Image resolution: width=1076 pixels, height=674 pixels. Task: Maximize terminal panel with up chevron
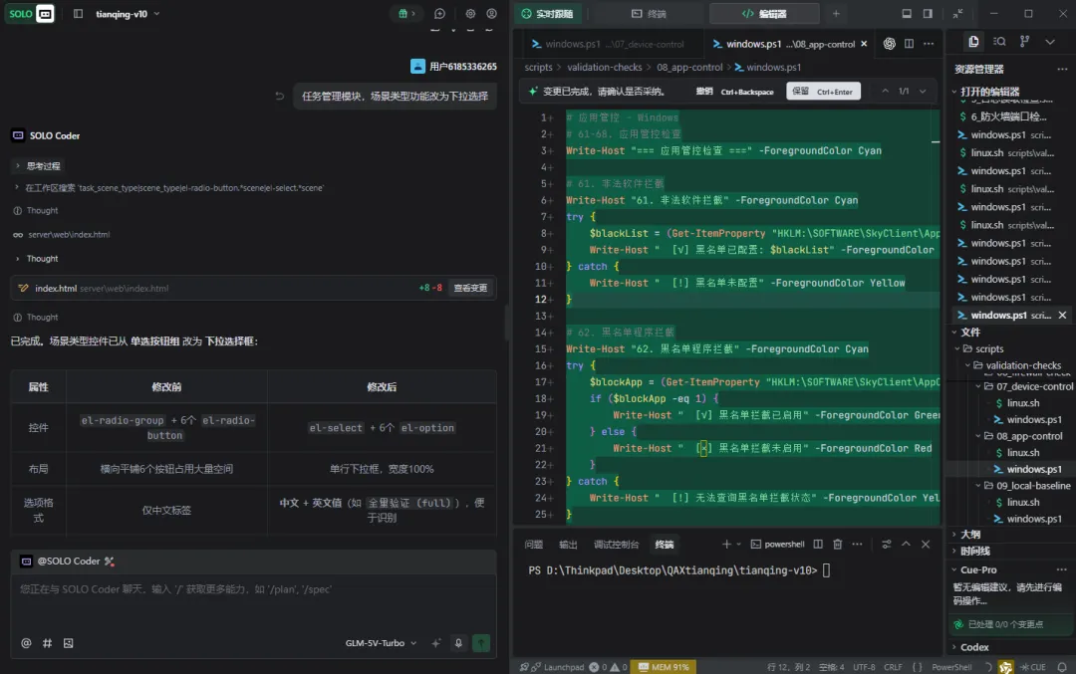[906, 545]
